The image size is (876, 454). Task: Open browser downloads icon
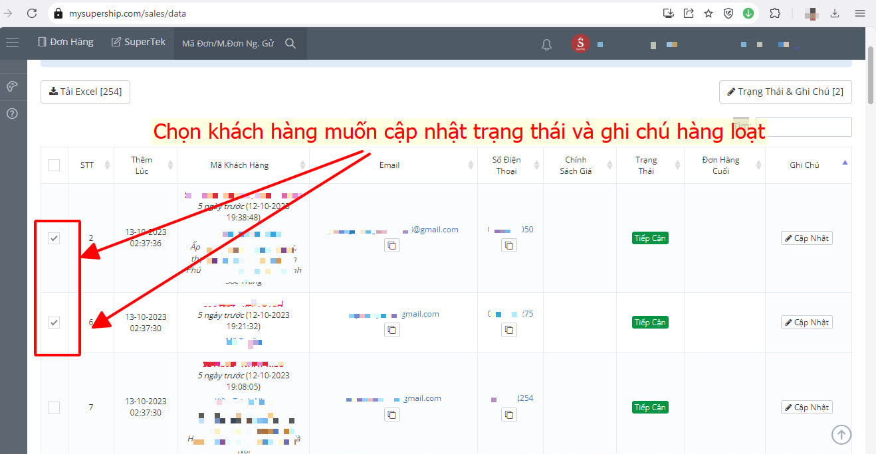pyautogui.click(x=835, y=13)
